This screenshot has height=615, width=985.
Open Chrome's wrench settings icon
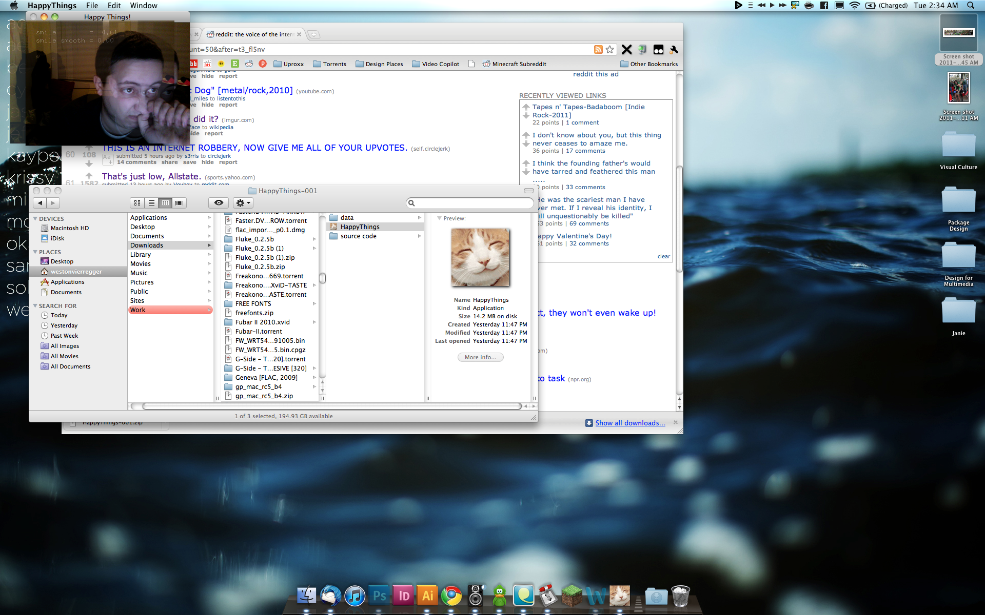coord(674,50)
